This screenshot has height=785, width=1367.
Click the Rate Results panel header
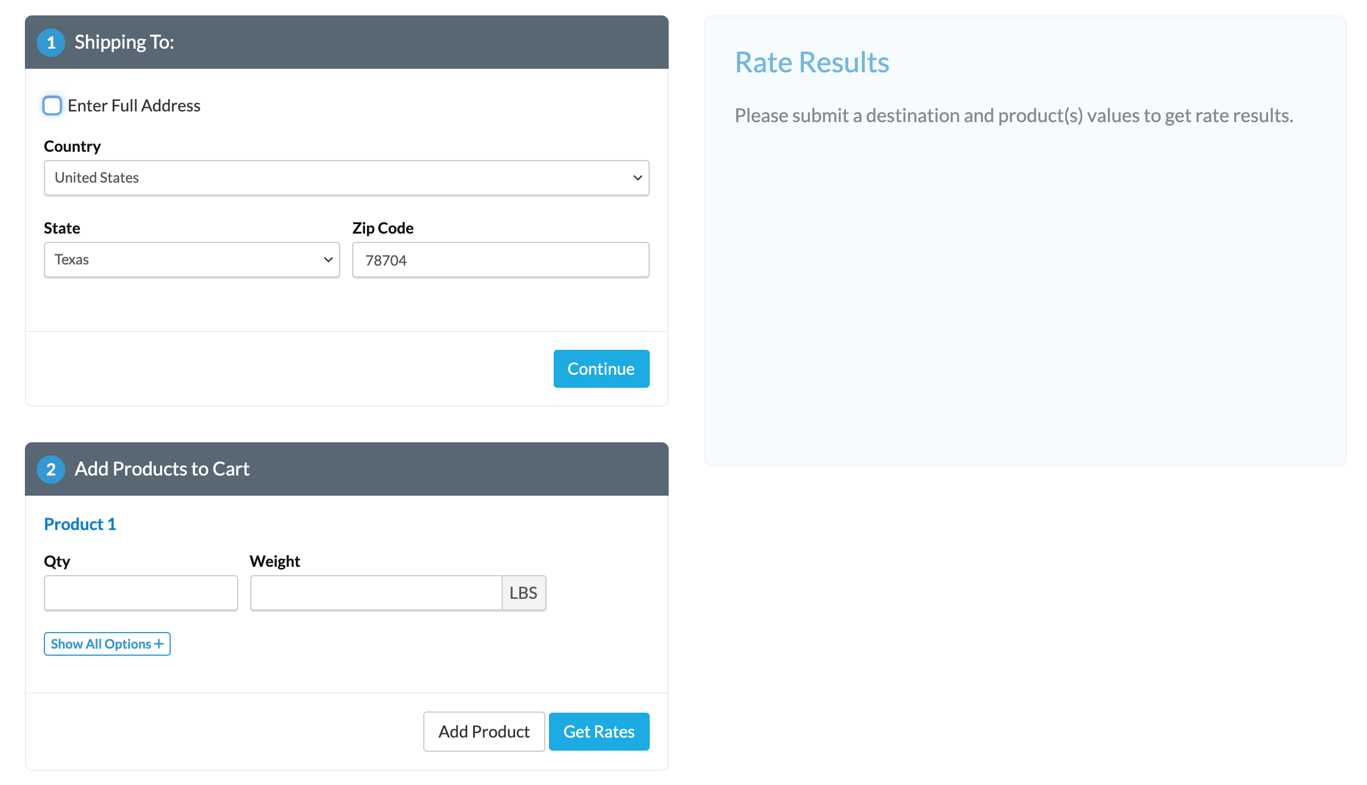click(x=812, y=62)
